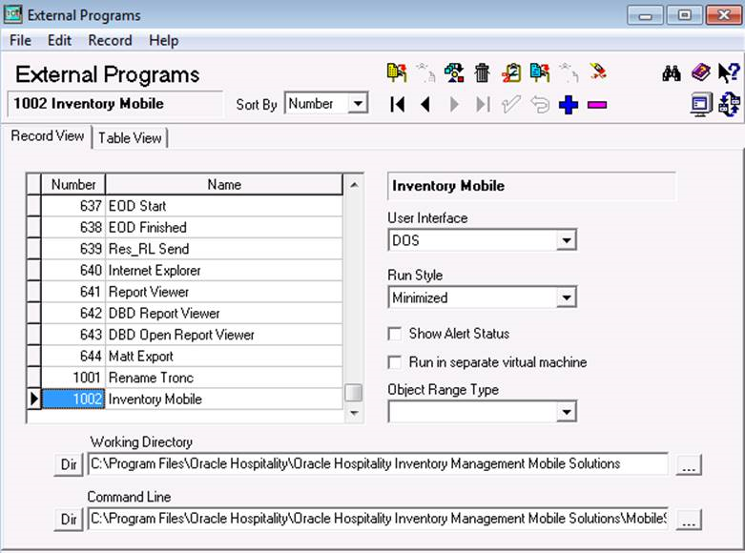Click the Command Line path field

tap(378, 519)
